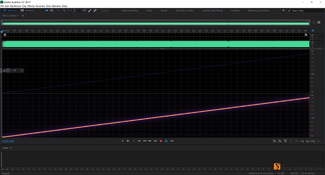Screen dimensions: 325x175
Task: Select the Move tool in the toolbar
Action: [59, 10]
